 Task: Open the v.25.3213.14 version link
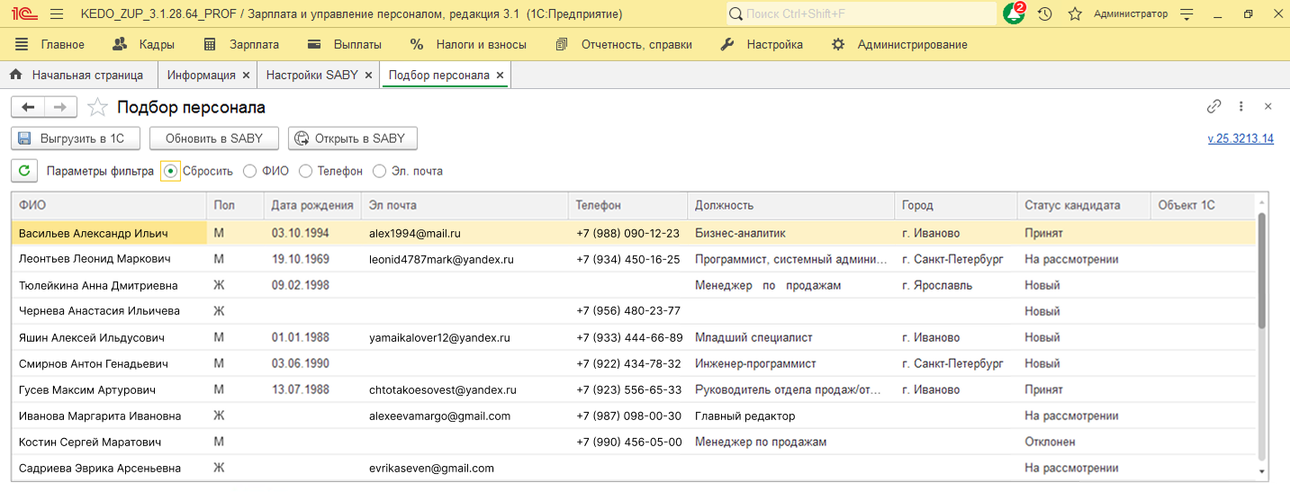coord(1240,139)
